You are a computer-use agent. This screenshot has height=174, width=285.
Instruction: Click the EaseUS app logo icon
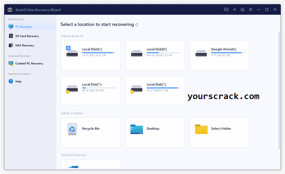click(x=10, y=10)
